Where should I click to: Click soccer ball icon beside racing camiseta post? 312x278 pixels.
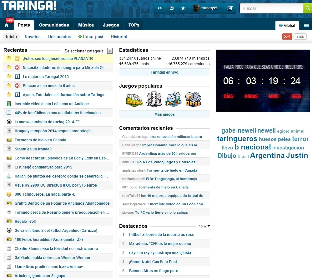tap(9, 122)
